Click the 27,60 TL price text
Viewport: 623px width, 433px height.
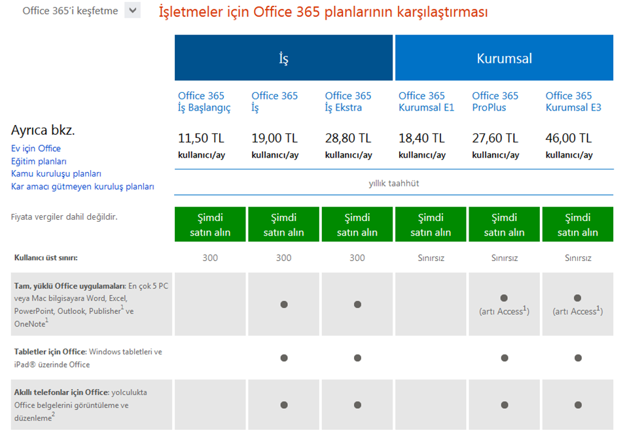click(495, 138)
